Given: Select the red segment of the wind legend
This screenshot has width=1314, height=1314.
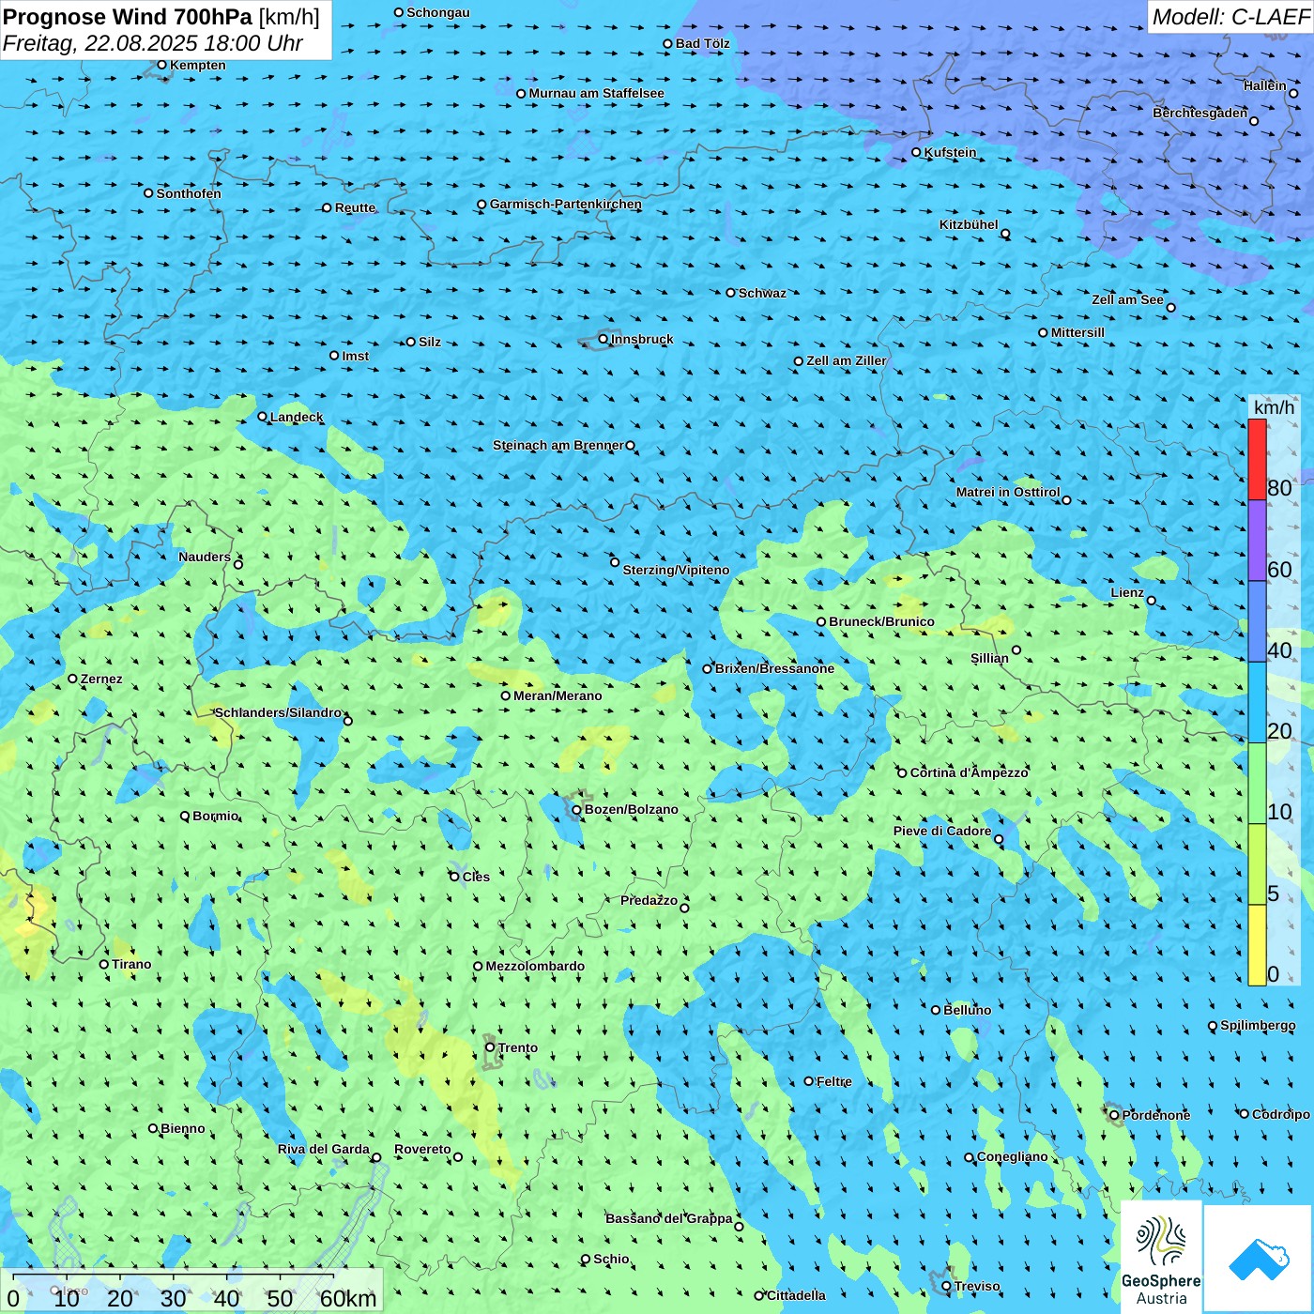Looking at the screenshot, I should pos(1257,460).
